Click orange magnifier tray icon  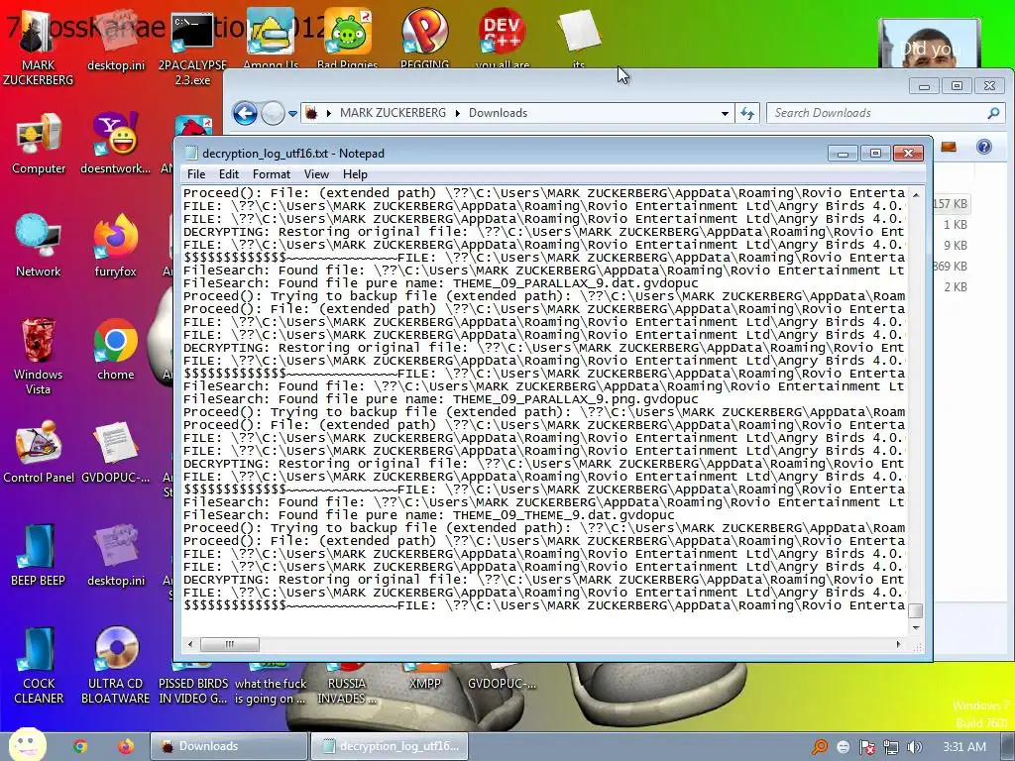pos(820,747)
